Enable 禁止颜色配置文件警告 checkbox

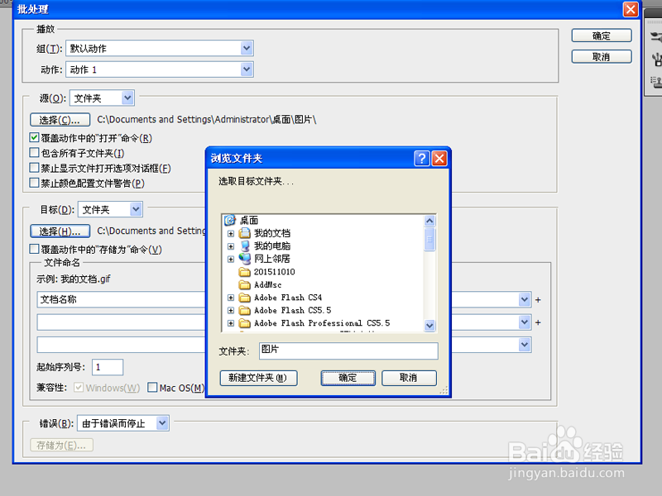pyautogui.click(x=34, y=183)
